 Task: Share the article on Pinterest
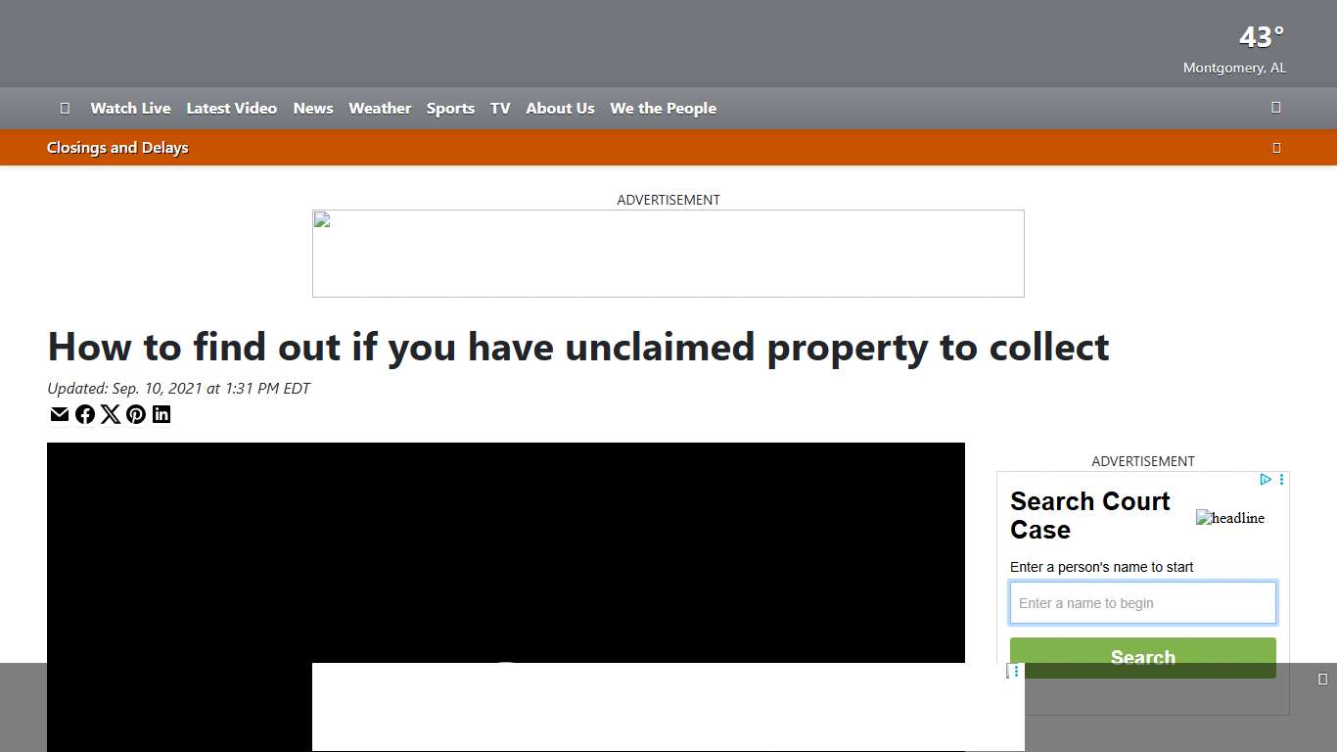(x=136, y=414)
